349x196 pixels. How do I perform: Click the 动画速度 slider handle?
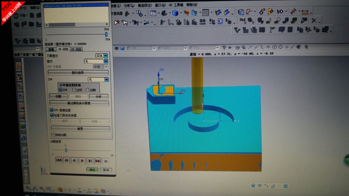tap(66, 150)
